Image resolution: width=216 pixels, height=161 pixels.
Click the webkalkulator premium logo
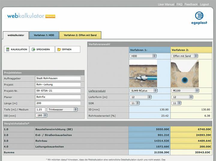click(31, 16)
